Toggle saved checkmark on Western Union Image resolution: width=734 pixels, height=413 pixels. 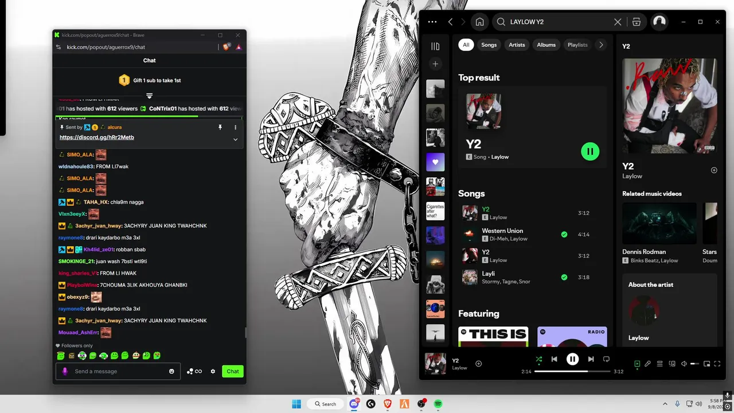pos(564,234)
